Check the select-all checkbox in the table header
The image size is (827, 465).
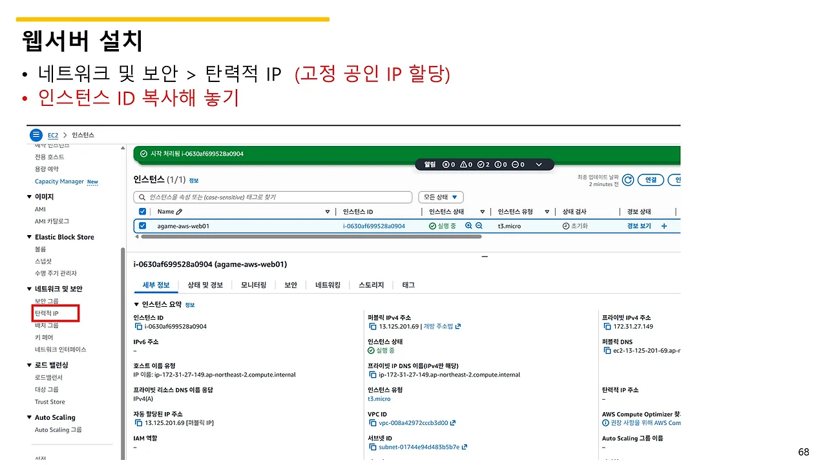143,211
